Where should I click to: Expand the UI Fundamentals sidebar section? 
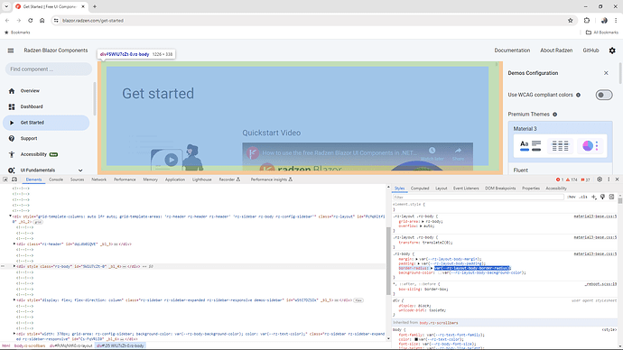click(80, 170)
